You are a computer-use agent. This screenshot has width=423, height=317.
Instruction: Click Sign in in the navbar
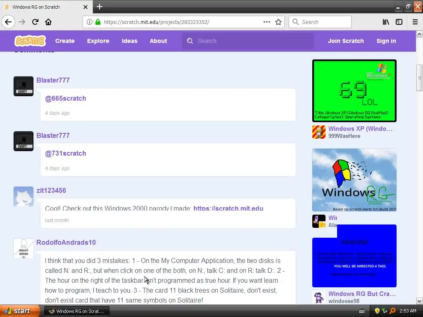click(x=386, y=41)
